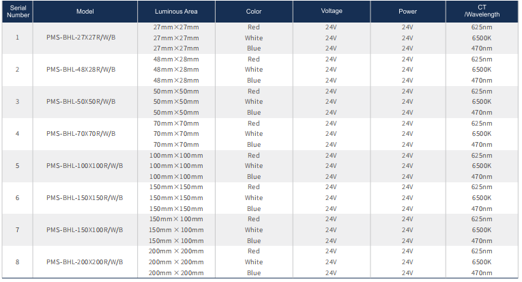Select model PMS-BHL-150X100R/W/B
Viewport: 522px width, 282px height.
[x=85, y=230]
